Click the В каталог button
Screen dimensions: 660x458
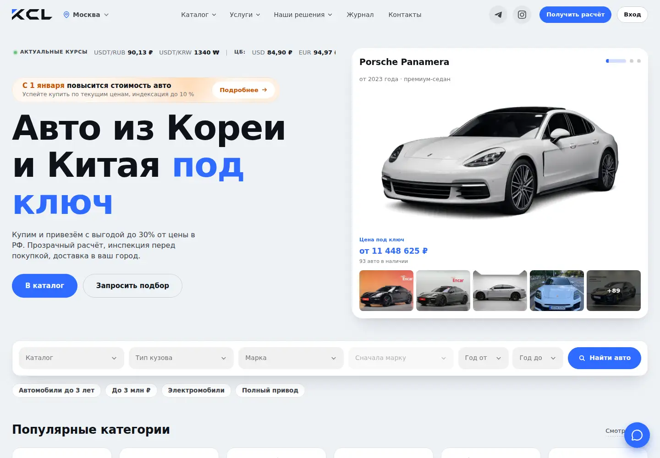tap(44, 286)
